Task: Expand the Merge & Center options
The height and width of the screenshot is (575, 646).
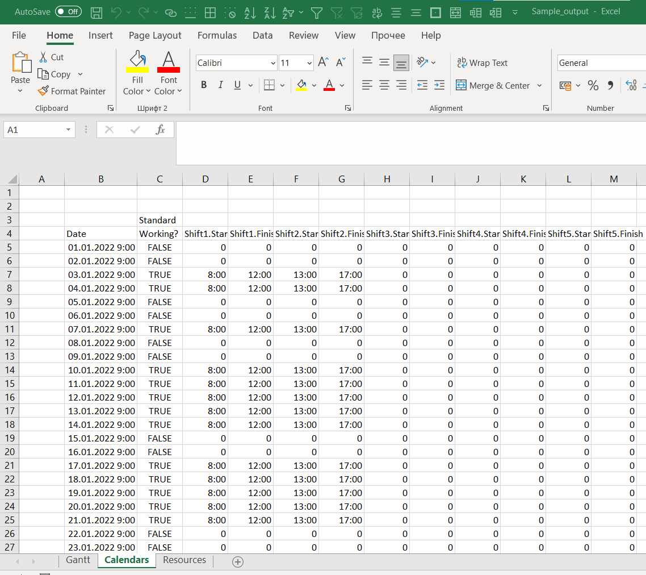Action: click(538, 84)
